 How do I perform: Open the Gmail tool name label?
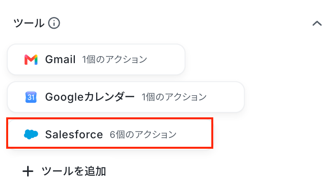click(60, 60)
